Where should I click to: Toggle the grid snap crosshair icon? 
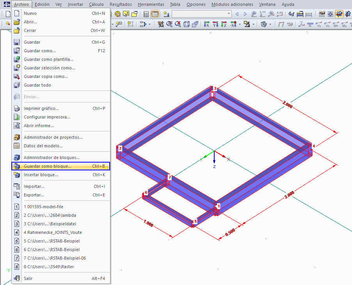click(331, 14)
